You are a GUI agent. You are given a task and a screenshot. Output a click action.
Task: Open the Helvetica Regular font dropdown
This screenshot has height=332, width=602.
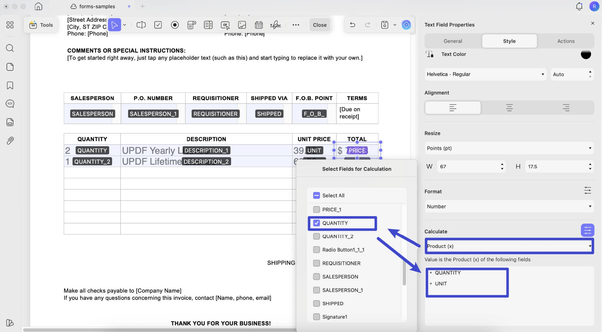(x=485, y=74)
